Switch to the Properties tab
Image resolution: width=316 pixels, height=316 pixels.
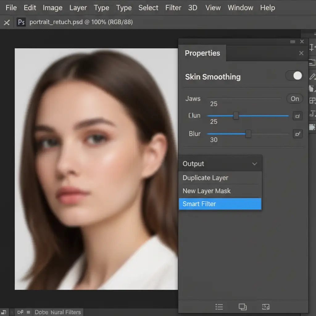[x=202, y=53]
